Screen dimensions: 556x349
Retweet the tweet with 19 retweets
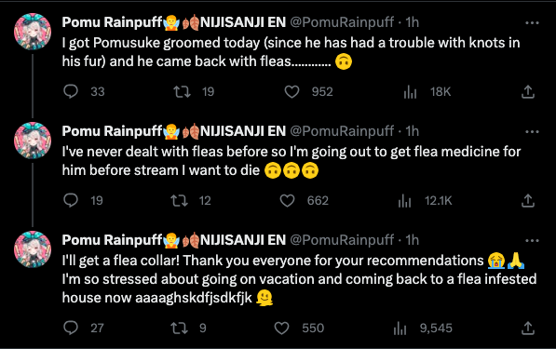(x=182, y=91)
